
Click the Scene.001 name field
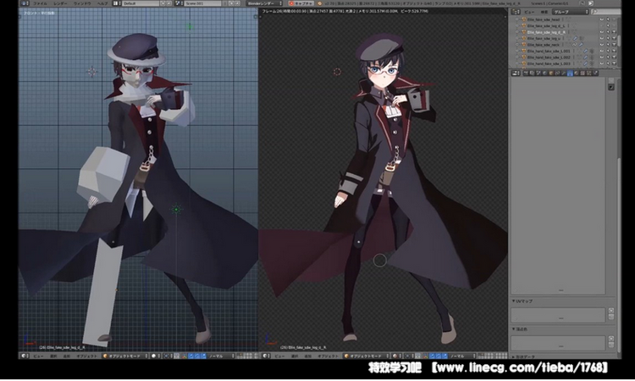pos(203,3)
